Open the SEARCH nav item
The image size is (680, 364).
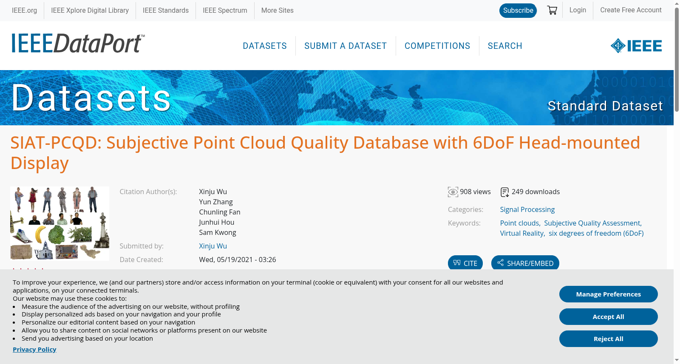[x=505, y=46]
